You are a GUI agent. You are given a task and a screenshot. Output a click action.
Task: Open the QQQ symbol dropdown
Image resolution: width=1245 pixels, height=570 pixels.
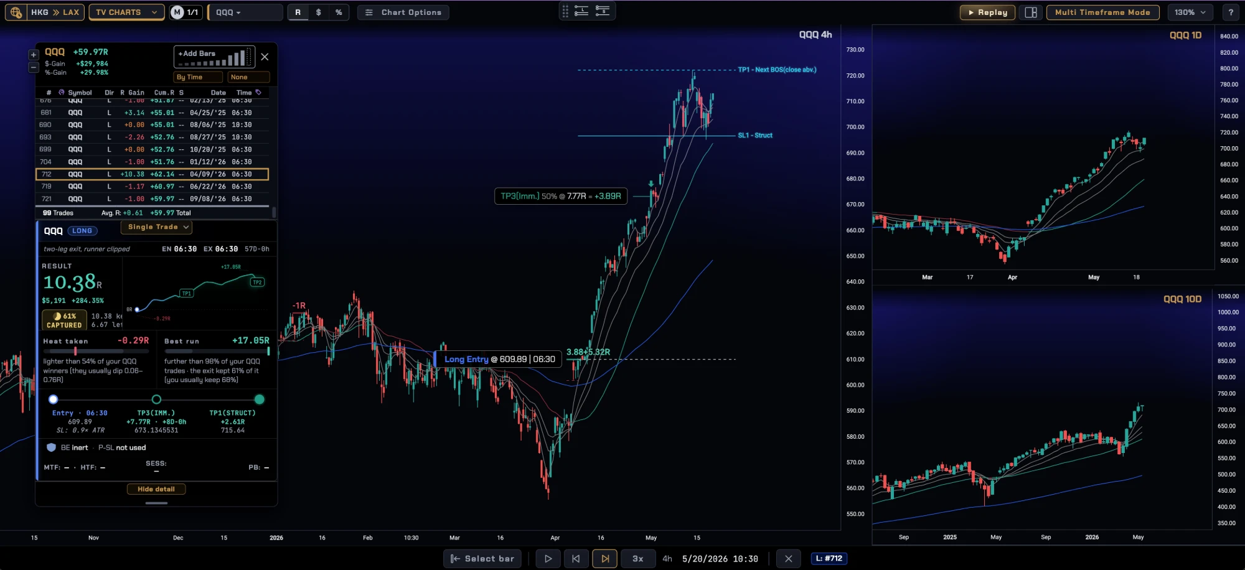point(245,12)
